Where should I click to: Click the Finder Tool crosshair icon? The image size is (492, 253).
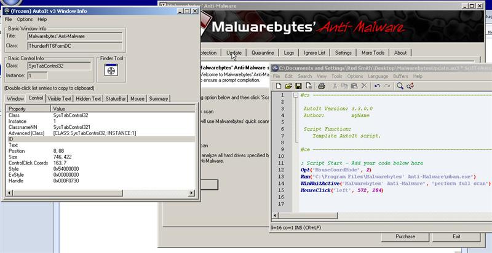[111, 70]
